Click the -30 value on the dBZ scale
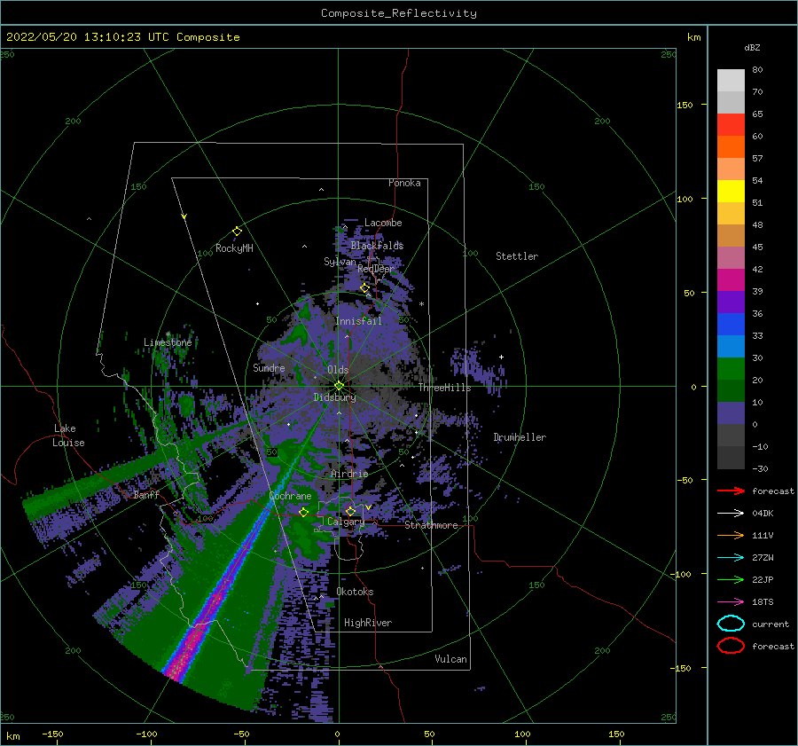798x746 pixels. coord(760,469)
